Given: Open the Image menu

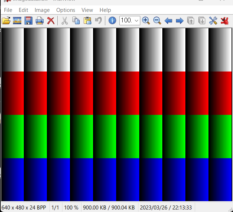Looking at the screenshot, I should point(42,10).
